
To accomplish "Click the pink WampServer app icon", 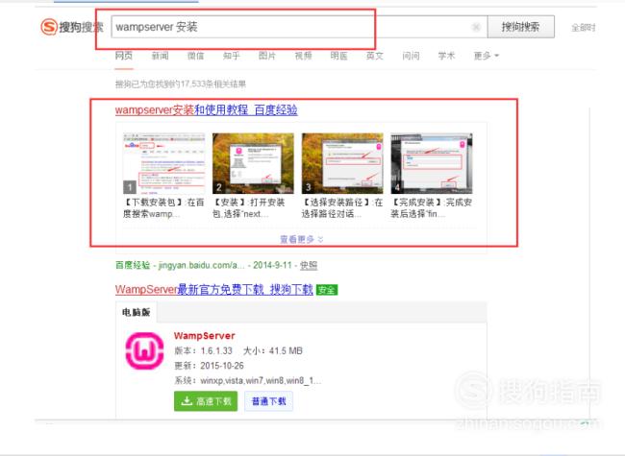I will [x=144, y=351].
